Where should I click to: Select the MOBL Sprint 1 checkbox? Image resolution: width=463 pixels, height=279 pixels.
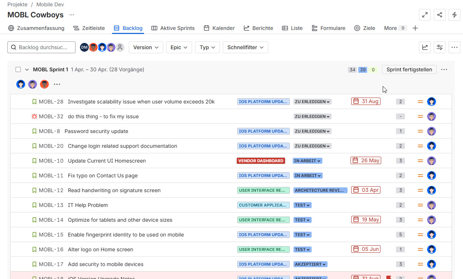tap(18, 69)
